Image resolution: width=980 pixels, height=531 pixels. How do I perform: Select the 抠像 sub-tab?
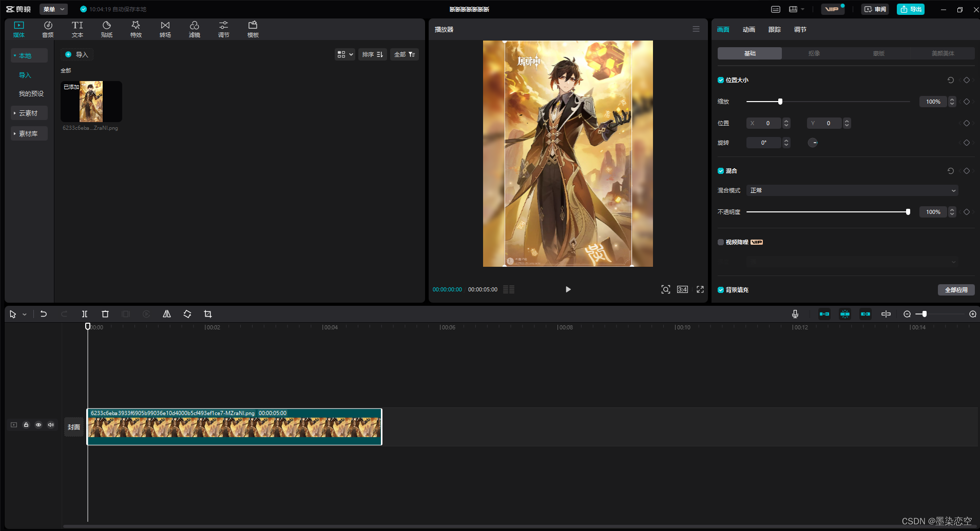[814, 53]
